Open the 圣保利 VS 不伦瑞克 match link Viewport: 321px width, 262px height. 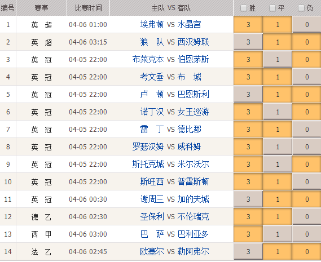click(x=174, y=216)
